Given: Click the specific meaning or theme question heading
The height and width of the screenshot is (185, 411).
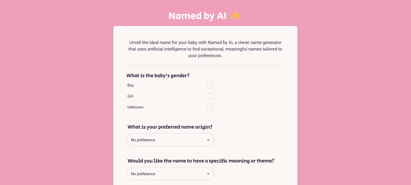Looking at the screenshot, I should 201,161.
